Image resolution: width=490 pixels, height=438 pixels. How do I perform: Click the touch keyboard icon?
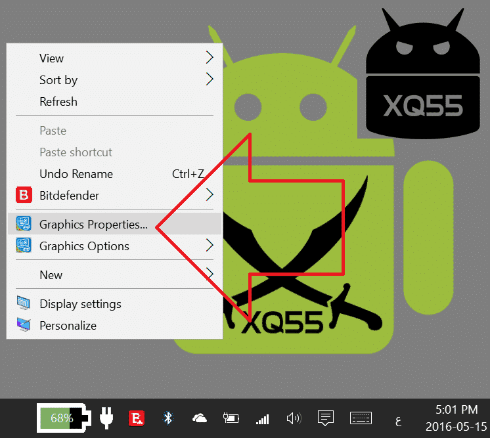361,418
